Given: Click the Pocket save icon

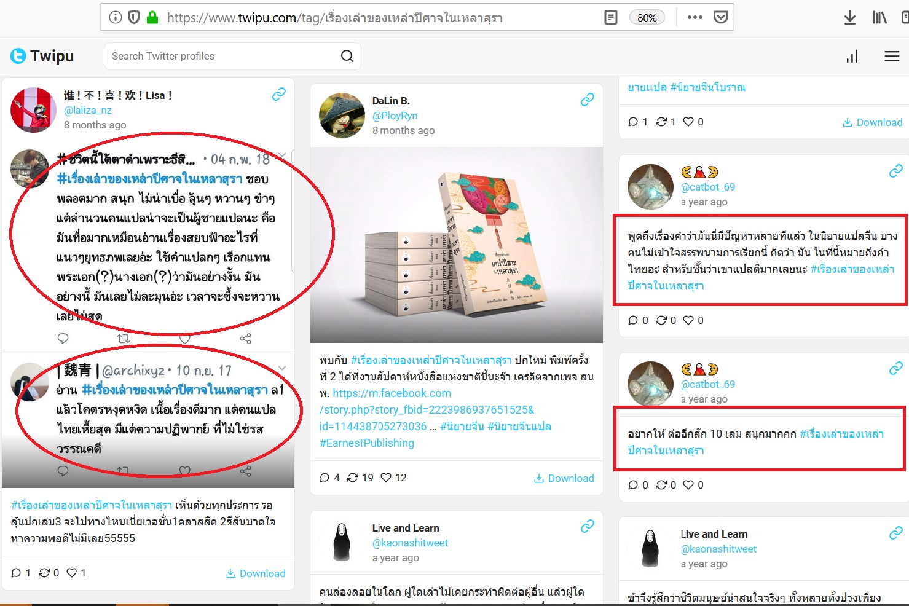Looking at the screenshot, I should [x=721, y=17].
